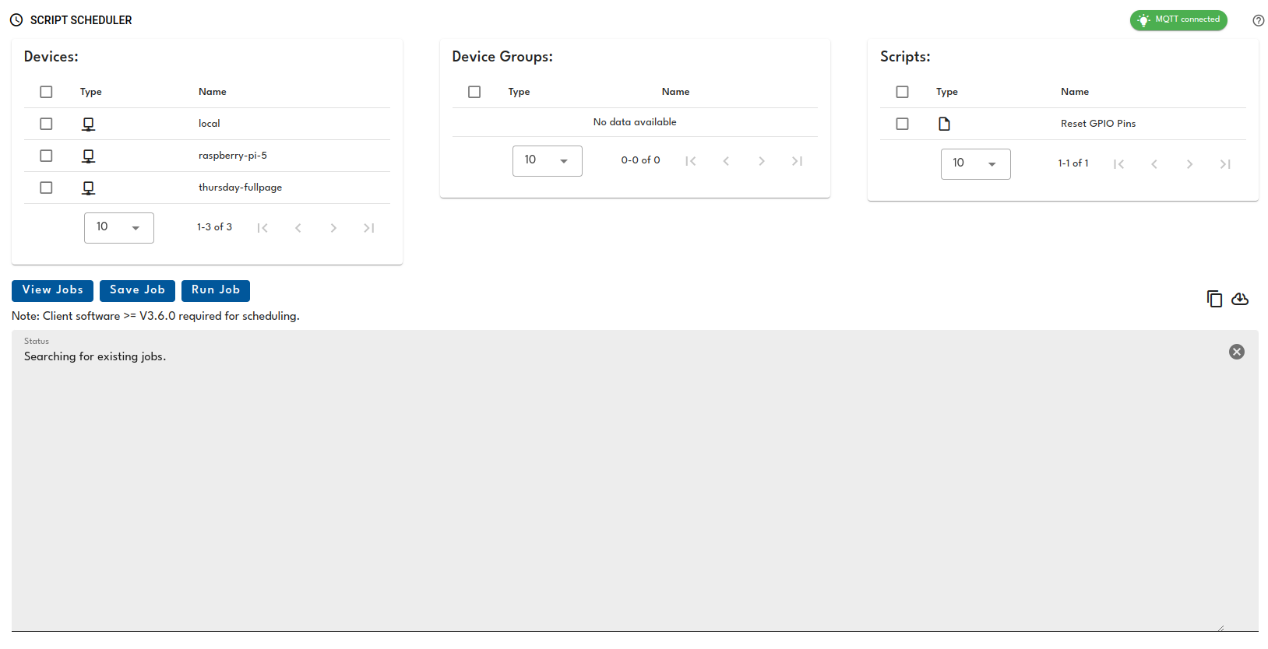This screenshot has height=649, width=1268.
Task: Click the thursday-fullpage device type icon
Action: 89,188
